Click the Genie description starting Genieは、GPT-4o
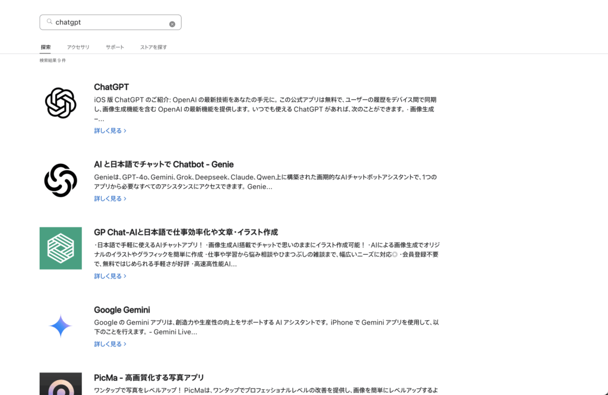Image resolution: width=608 pixels, height=395 pixels. 265,182
